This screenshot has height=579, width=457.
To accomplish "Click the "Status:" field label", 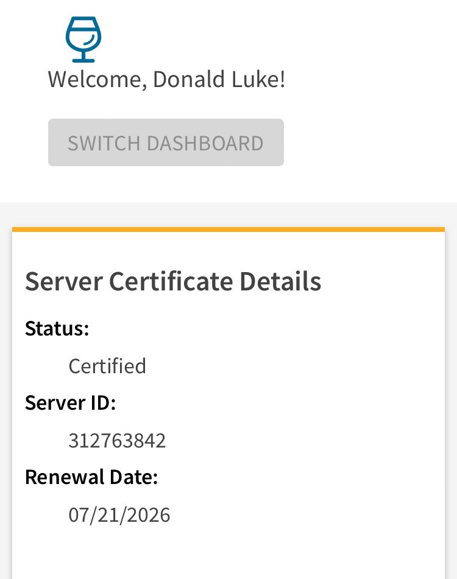I will click(57, 329).
